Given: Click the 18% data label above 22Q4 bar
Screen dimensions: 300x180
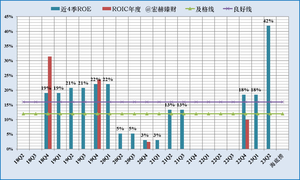Looking at the screenshot, I should click(244, 90).
